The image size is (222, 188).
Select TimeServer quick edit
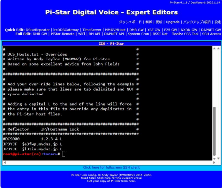92,30
